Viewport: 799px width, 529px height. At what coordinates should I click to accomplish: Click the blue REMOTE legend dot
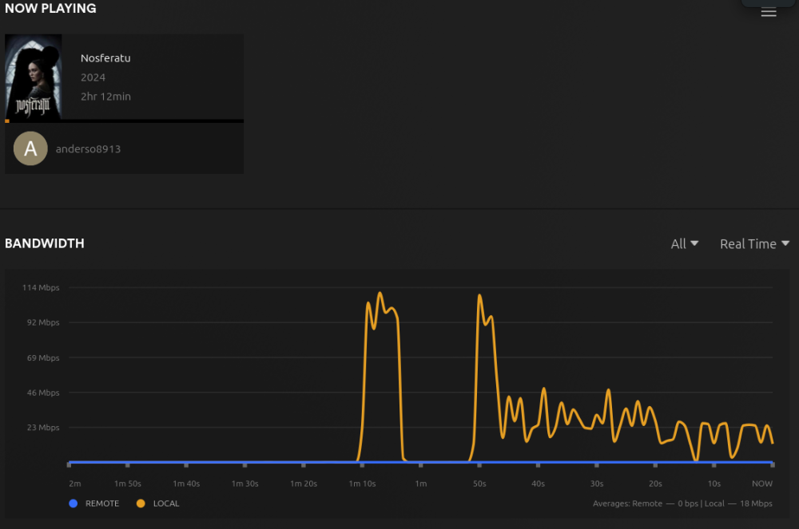click(x=74, y=503)
